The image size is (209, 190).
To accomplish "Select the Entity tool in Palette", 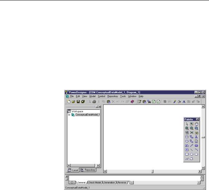I will pos(187,137).
